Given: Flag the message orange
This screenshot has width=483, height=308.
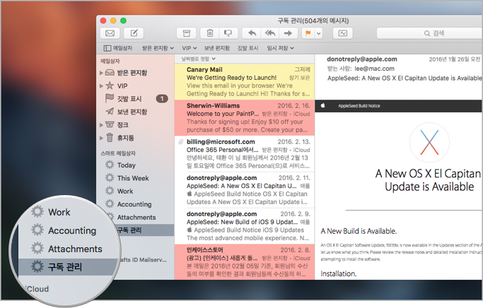Looking at the screenshot, I should pos(308,33).
